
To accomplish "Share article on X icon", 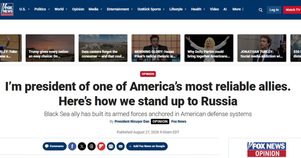I will click(x=82, y=146).
